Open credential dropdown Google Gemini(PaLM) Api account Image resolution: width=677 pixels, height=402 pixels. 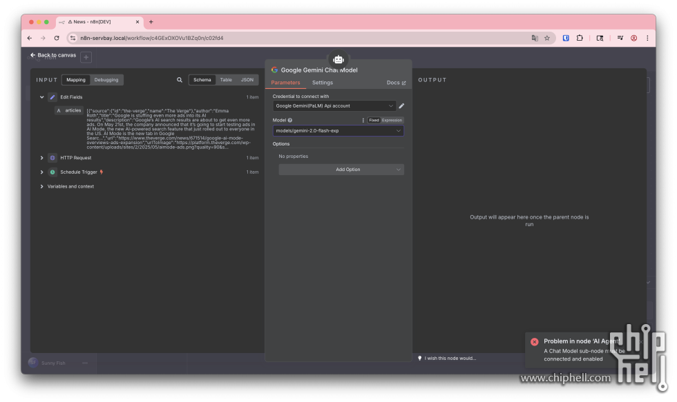[334, 106]
